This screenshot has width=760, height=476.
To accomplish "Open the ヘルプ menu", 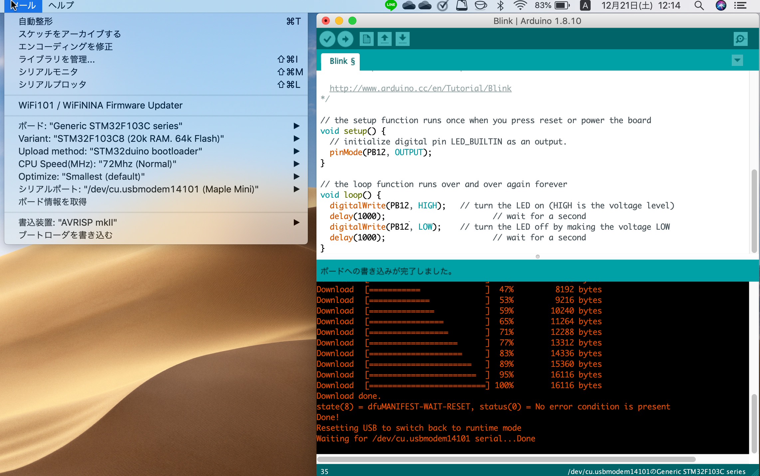I will 61,5.
